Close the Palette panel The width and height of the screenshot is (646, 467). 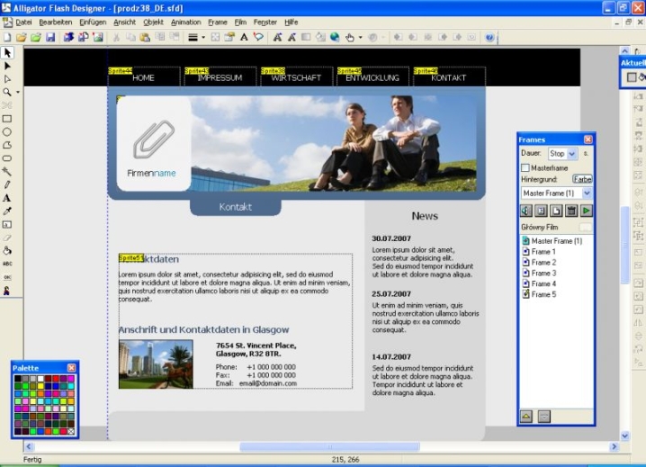[71, 367]
